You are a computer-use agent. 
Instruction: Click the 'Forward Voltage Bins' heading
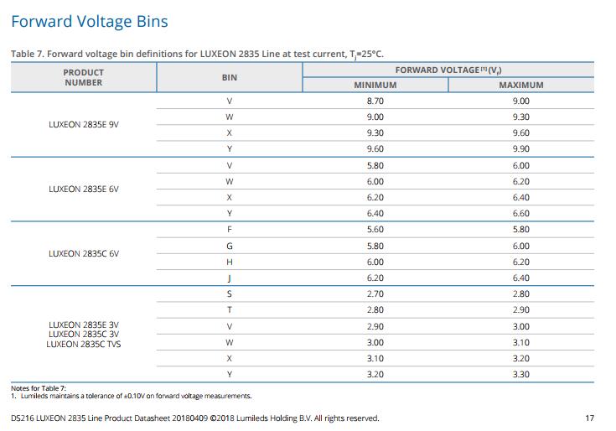click(x=90, y=22)
